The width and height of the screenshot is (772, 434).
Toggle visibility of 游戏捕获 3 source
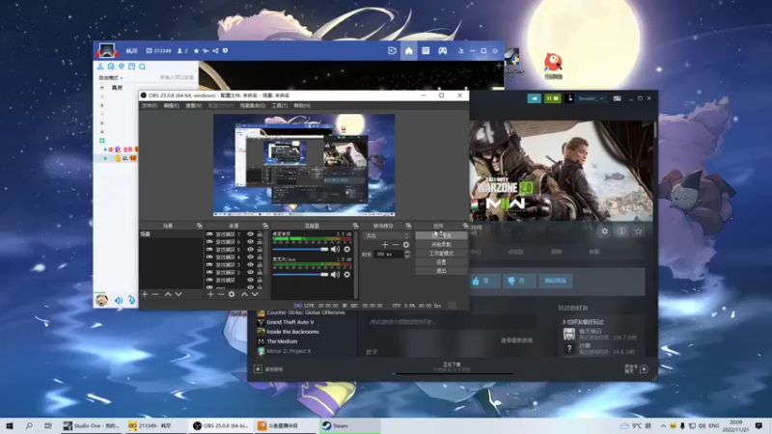(250, 264)
